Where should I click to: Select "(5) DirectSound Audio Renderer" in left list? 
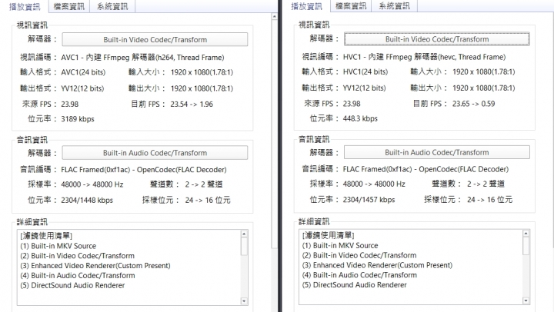click(x=72, y=286)
